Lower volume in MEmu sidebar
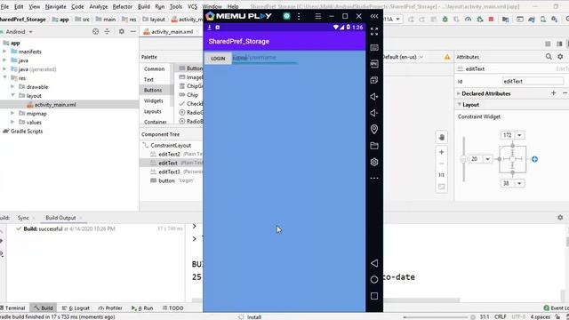This screenshot has width=569, height=320. [x=374, y=113]
